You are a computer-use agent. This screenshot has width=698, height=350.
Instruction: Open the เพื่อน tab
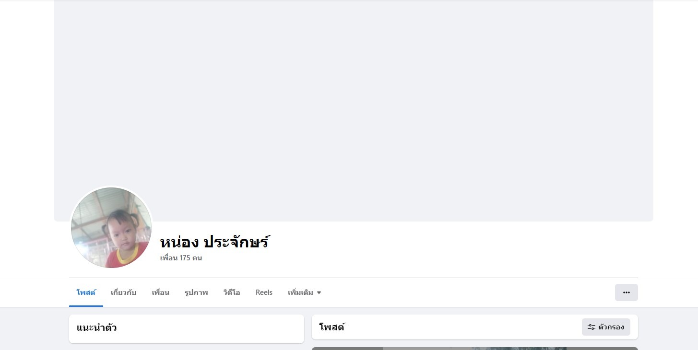160,292
